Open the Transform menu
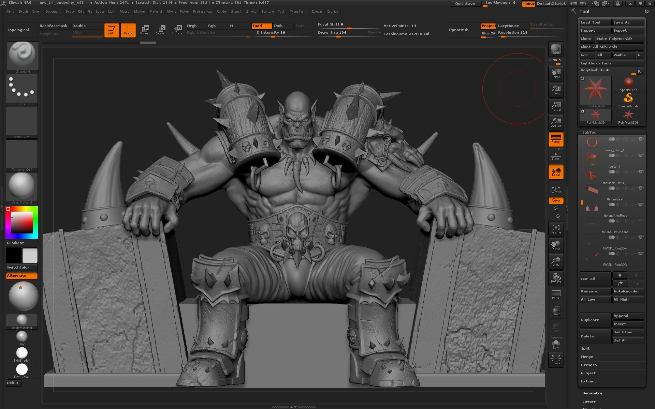The image size is (655, 409). [x=298, y=11]
